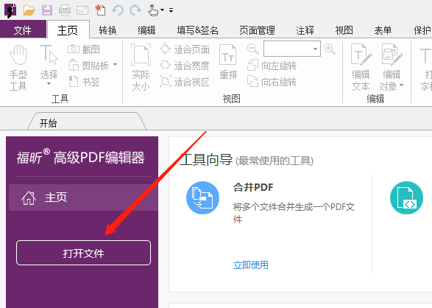Click the 适合宽度 fit width option
432x308 pixels.
[x=185, y=66]
